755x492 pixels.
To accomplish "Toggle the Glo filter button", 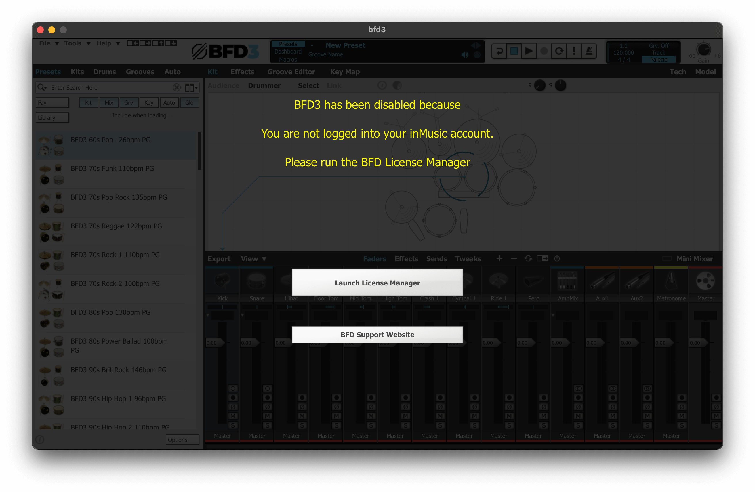I will point(189,102).
